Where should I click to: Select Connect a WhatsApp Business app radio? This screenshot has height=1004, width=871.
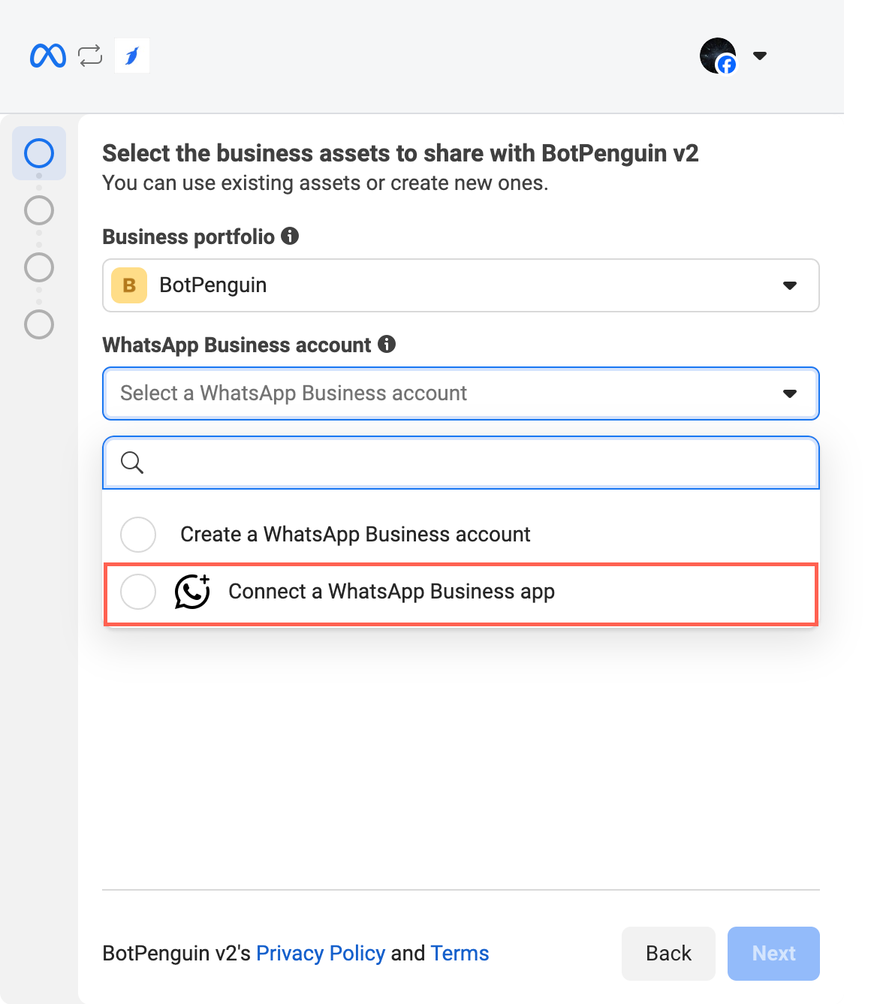click(x=138, y=592)
